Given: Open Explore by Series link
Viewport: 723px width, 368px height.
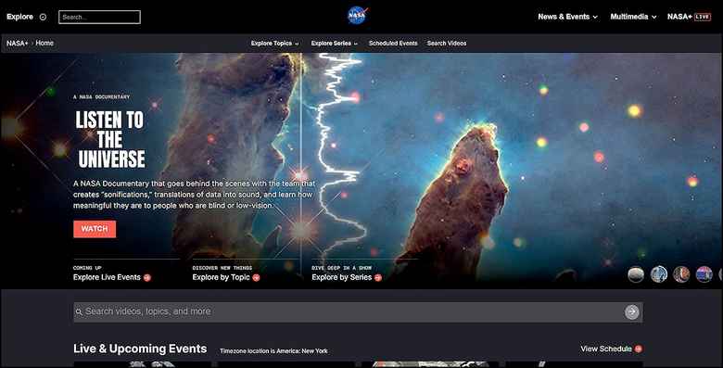Looking at the screenshot, I should coord(342,277).
